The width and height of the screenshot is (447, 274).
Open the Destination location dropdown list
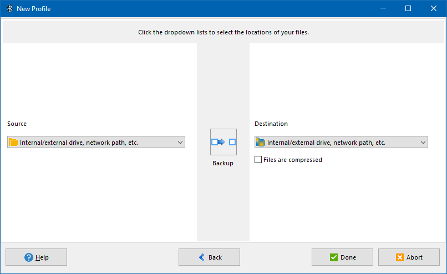341,143
